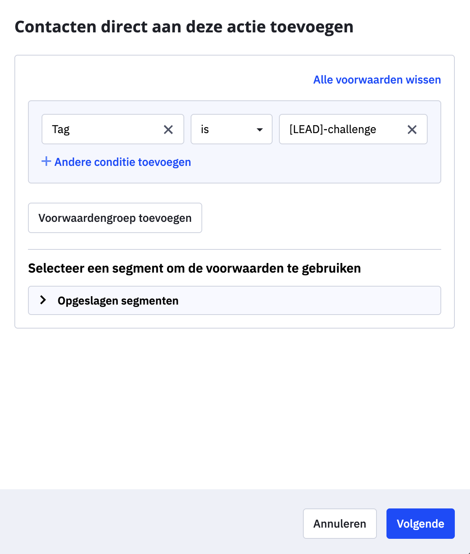Click the plus icon before Andere conditie toevoegen

(46, 161)
